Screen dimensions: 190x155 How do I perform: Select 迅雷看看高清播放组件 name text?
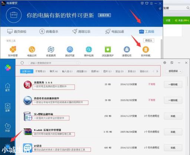(46, 98)
